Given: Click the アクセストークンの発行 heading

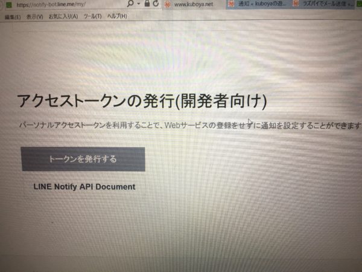Looking at the screenshot, I should [x=142, y=101].
